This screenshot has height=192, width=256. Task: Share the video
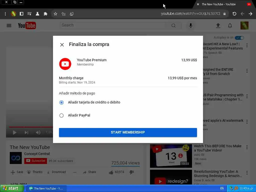pyautogui.click(x=89, y=172)
